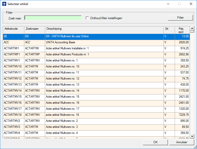
Task: Click XX - UNIT4 Multivers 6e user Online
Action: pyautogui.click(x=104, y=36)
